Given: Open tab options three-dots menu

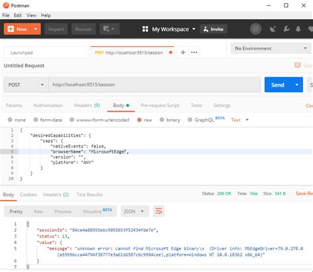Looking at the screenshot, I should coord(194,52).
